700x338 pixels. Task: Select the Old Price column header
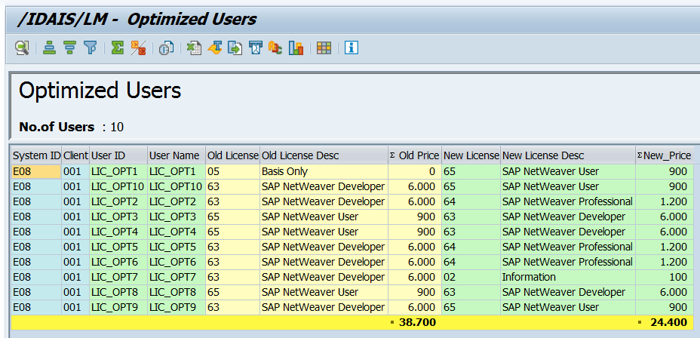(415, 156)
